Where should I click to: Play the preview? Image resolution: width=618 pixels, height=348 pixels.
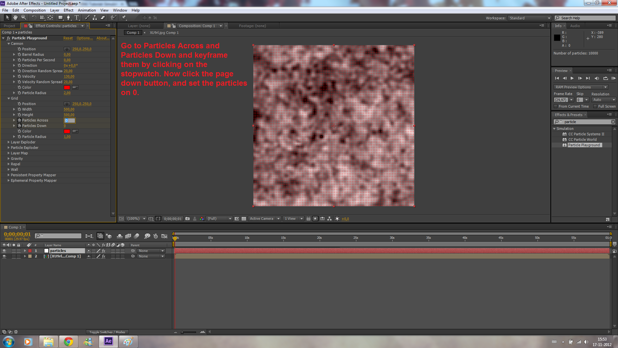572,78
